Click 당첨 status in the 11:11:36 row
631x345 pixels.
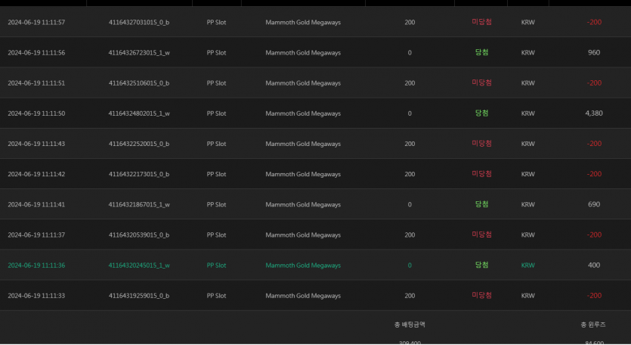(x=481, y=265)
